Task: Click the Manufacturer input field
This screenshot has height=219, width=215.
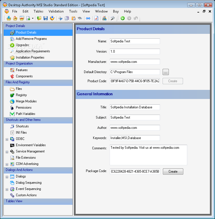Action: (135, 62)
